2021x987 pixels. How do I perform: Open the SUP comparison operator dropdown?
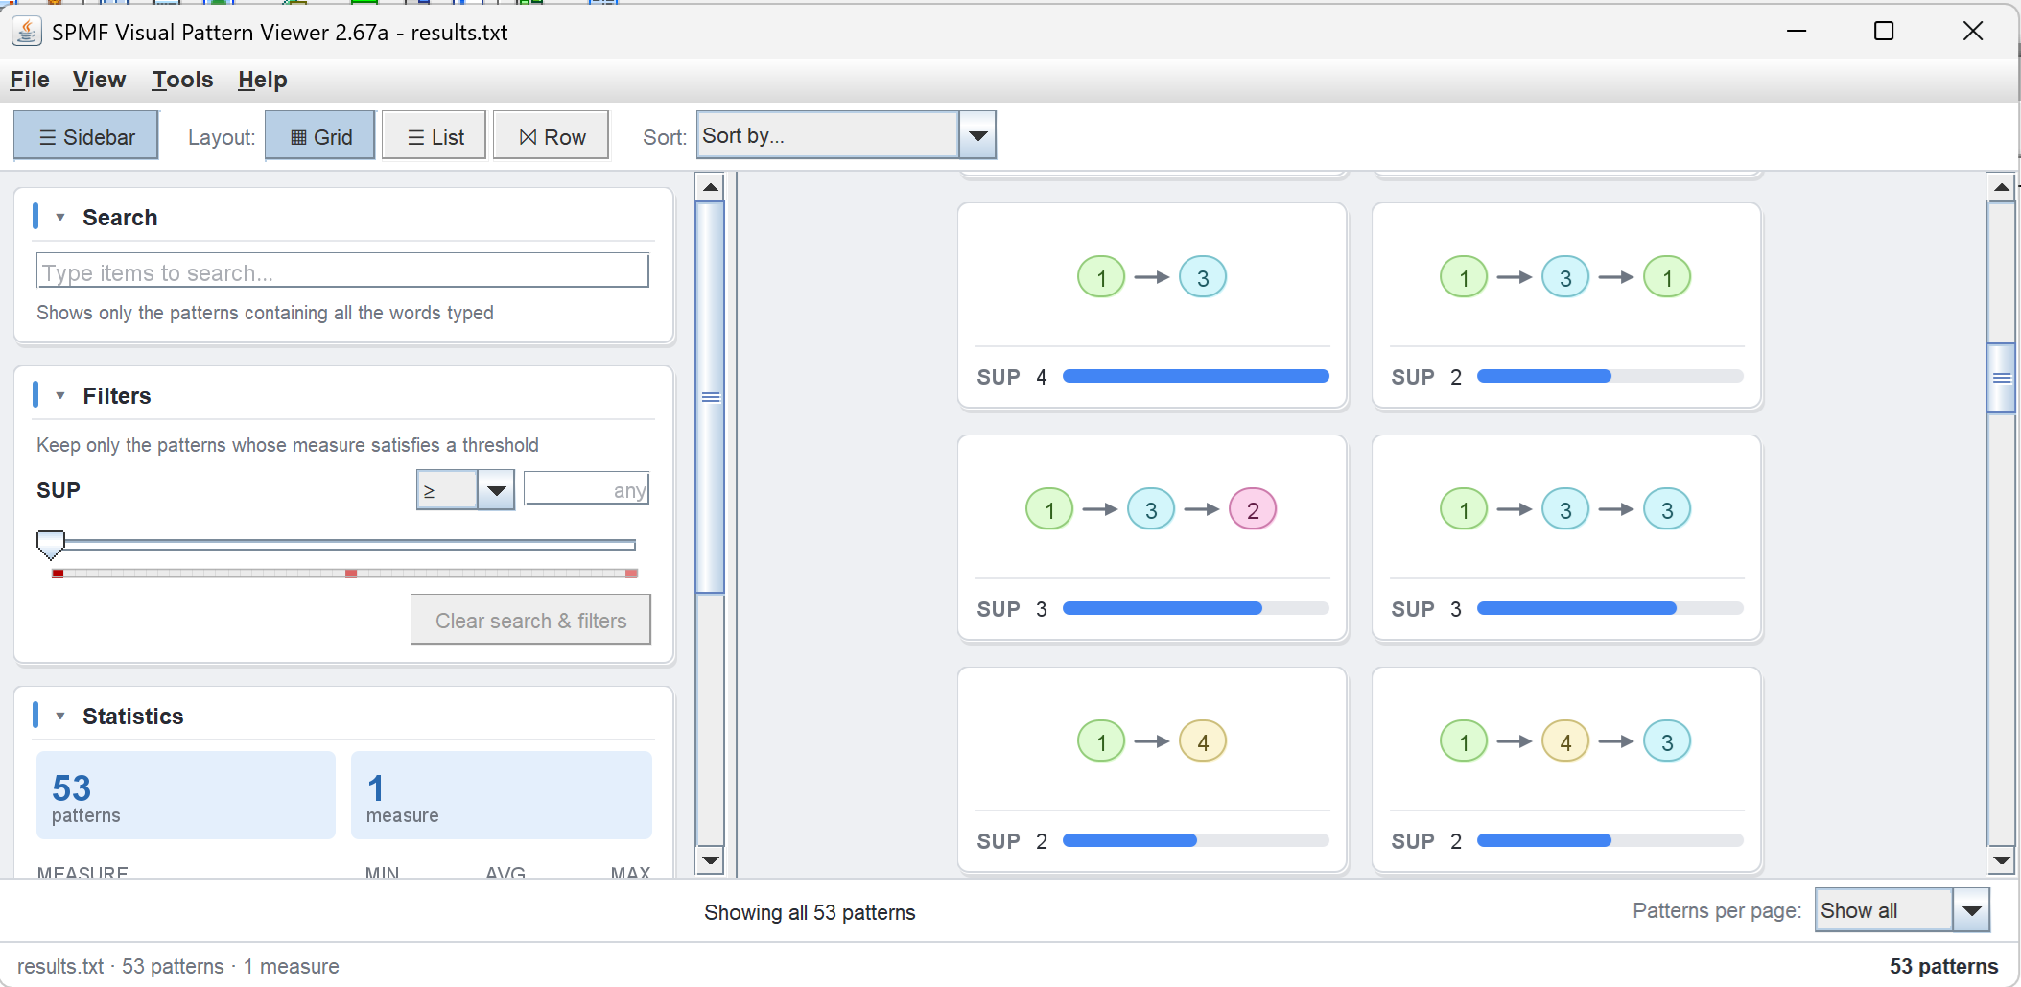(x=465, y=490)
